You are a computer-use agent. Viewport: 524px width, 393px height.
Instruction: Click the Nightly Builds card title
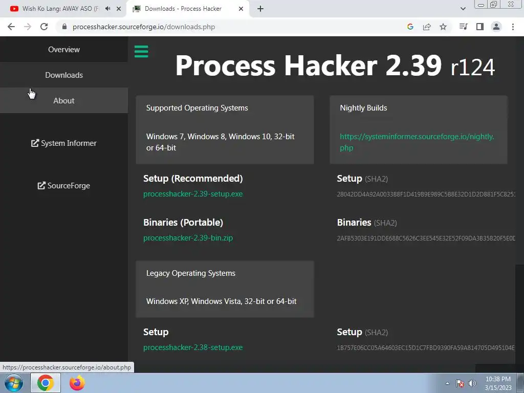click(363, 108)
